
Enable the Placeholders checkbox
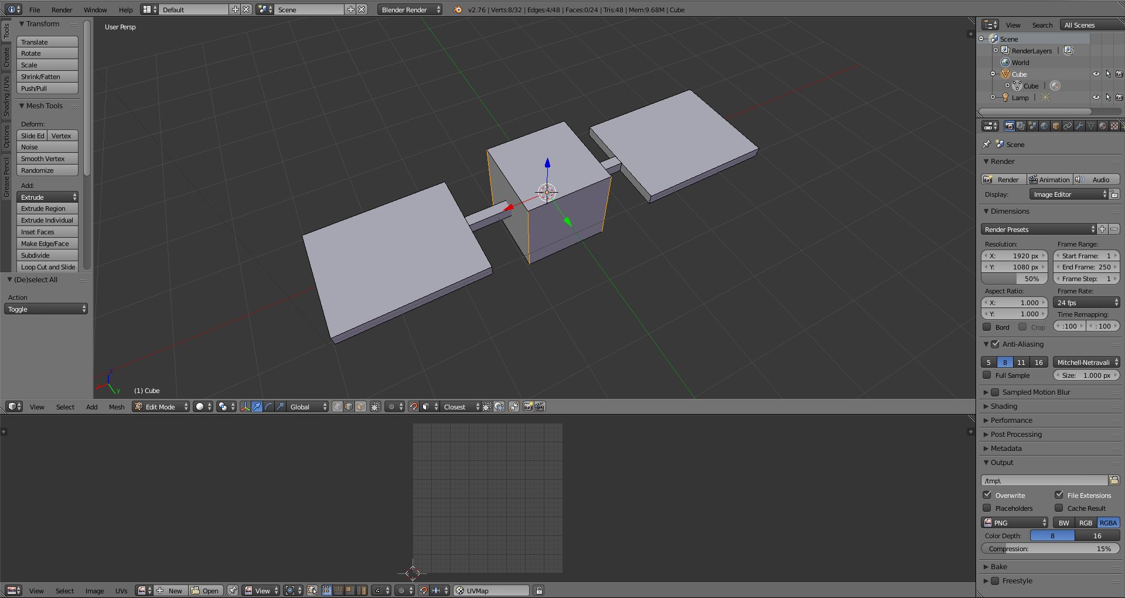pos(987,508)
